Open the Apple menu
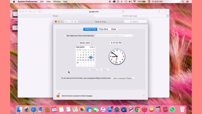 tap(14, 2)
